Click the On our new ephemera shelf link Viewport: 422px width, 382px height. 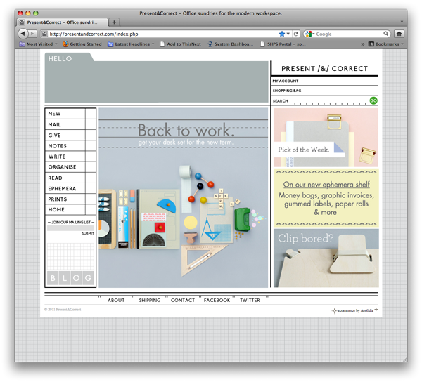coord(326,185)
